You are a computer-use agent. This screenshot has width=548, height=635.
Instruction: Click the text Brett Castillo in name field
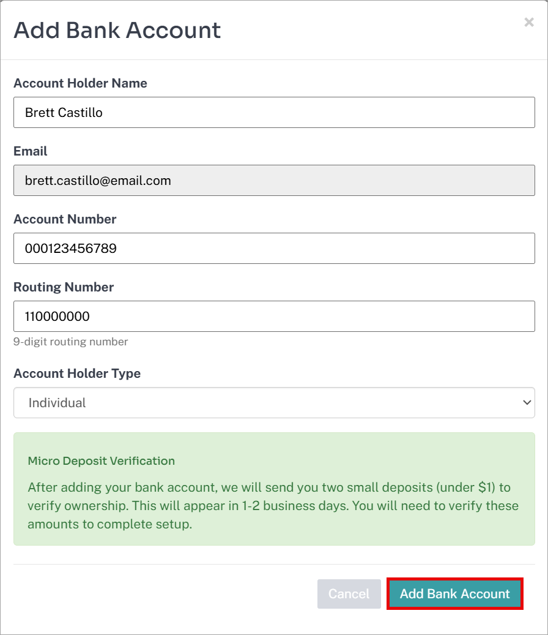[x=64, y=113]
